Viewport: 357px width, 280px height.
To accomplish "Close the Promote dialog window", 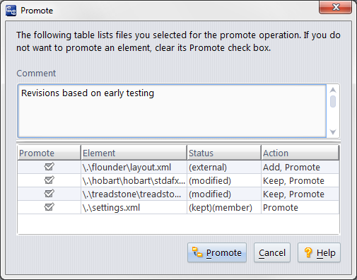I will pos(336,7).
